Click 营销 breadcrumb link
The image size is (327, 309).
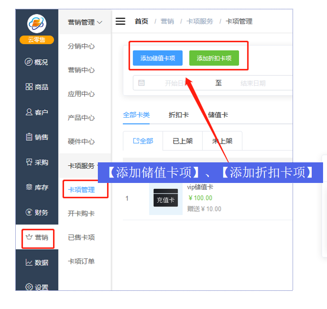[x=167, y=21]
